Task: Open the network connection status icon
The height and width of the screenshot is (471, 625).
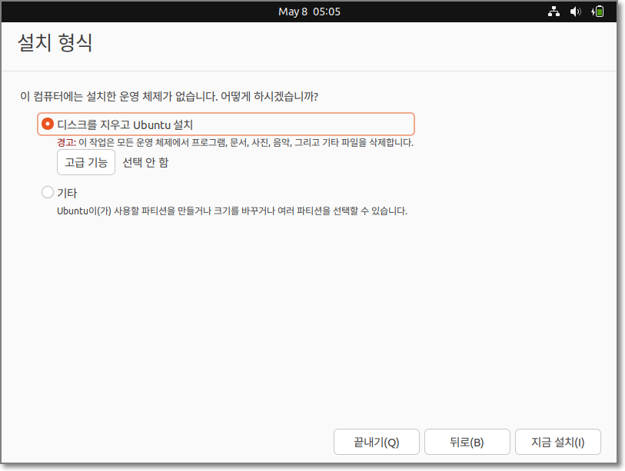Action: 554,12
